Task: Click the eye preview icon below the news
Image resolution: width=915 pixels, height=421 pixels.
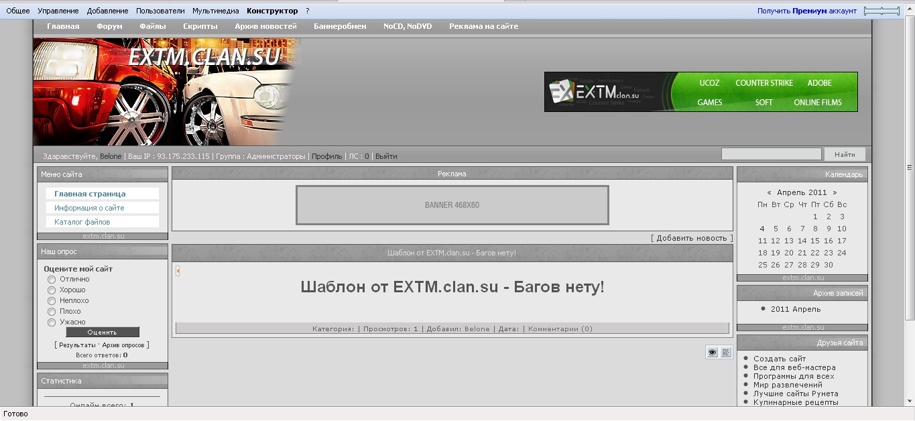Action: click(712, 352)
